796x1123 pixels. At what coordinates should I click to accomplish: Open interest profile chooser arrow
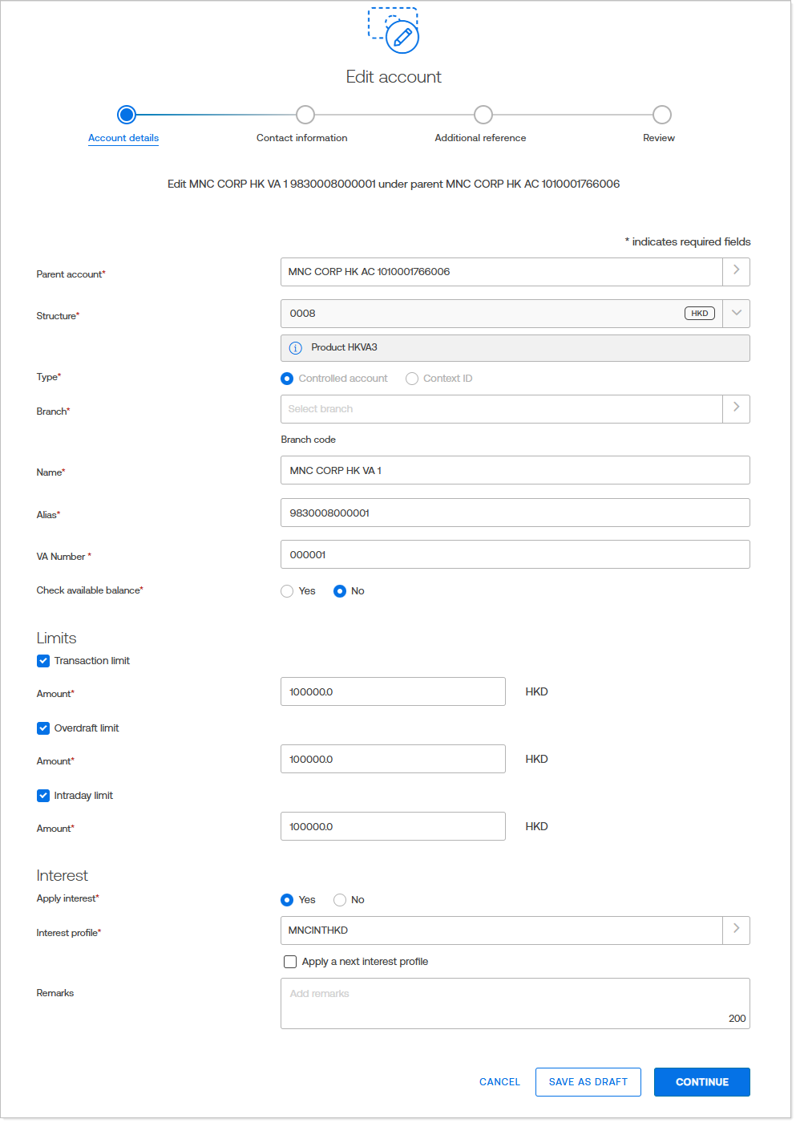point(736,930)
